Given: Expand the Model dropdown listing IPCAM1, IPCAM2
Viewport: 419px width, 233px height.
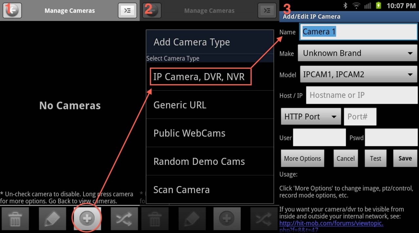Looking at the screenshot, I should click(358, 74).
